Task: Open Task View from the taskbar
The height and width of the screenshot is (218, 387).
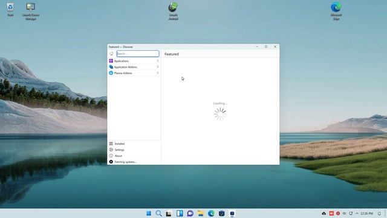Action: point(169,213)
